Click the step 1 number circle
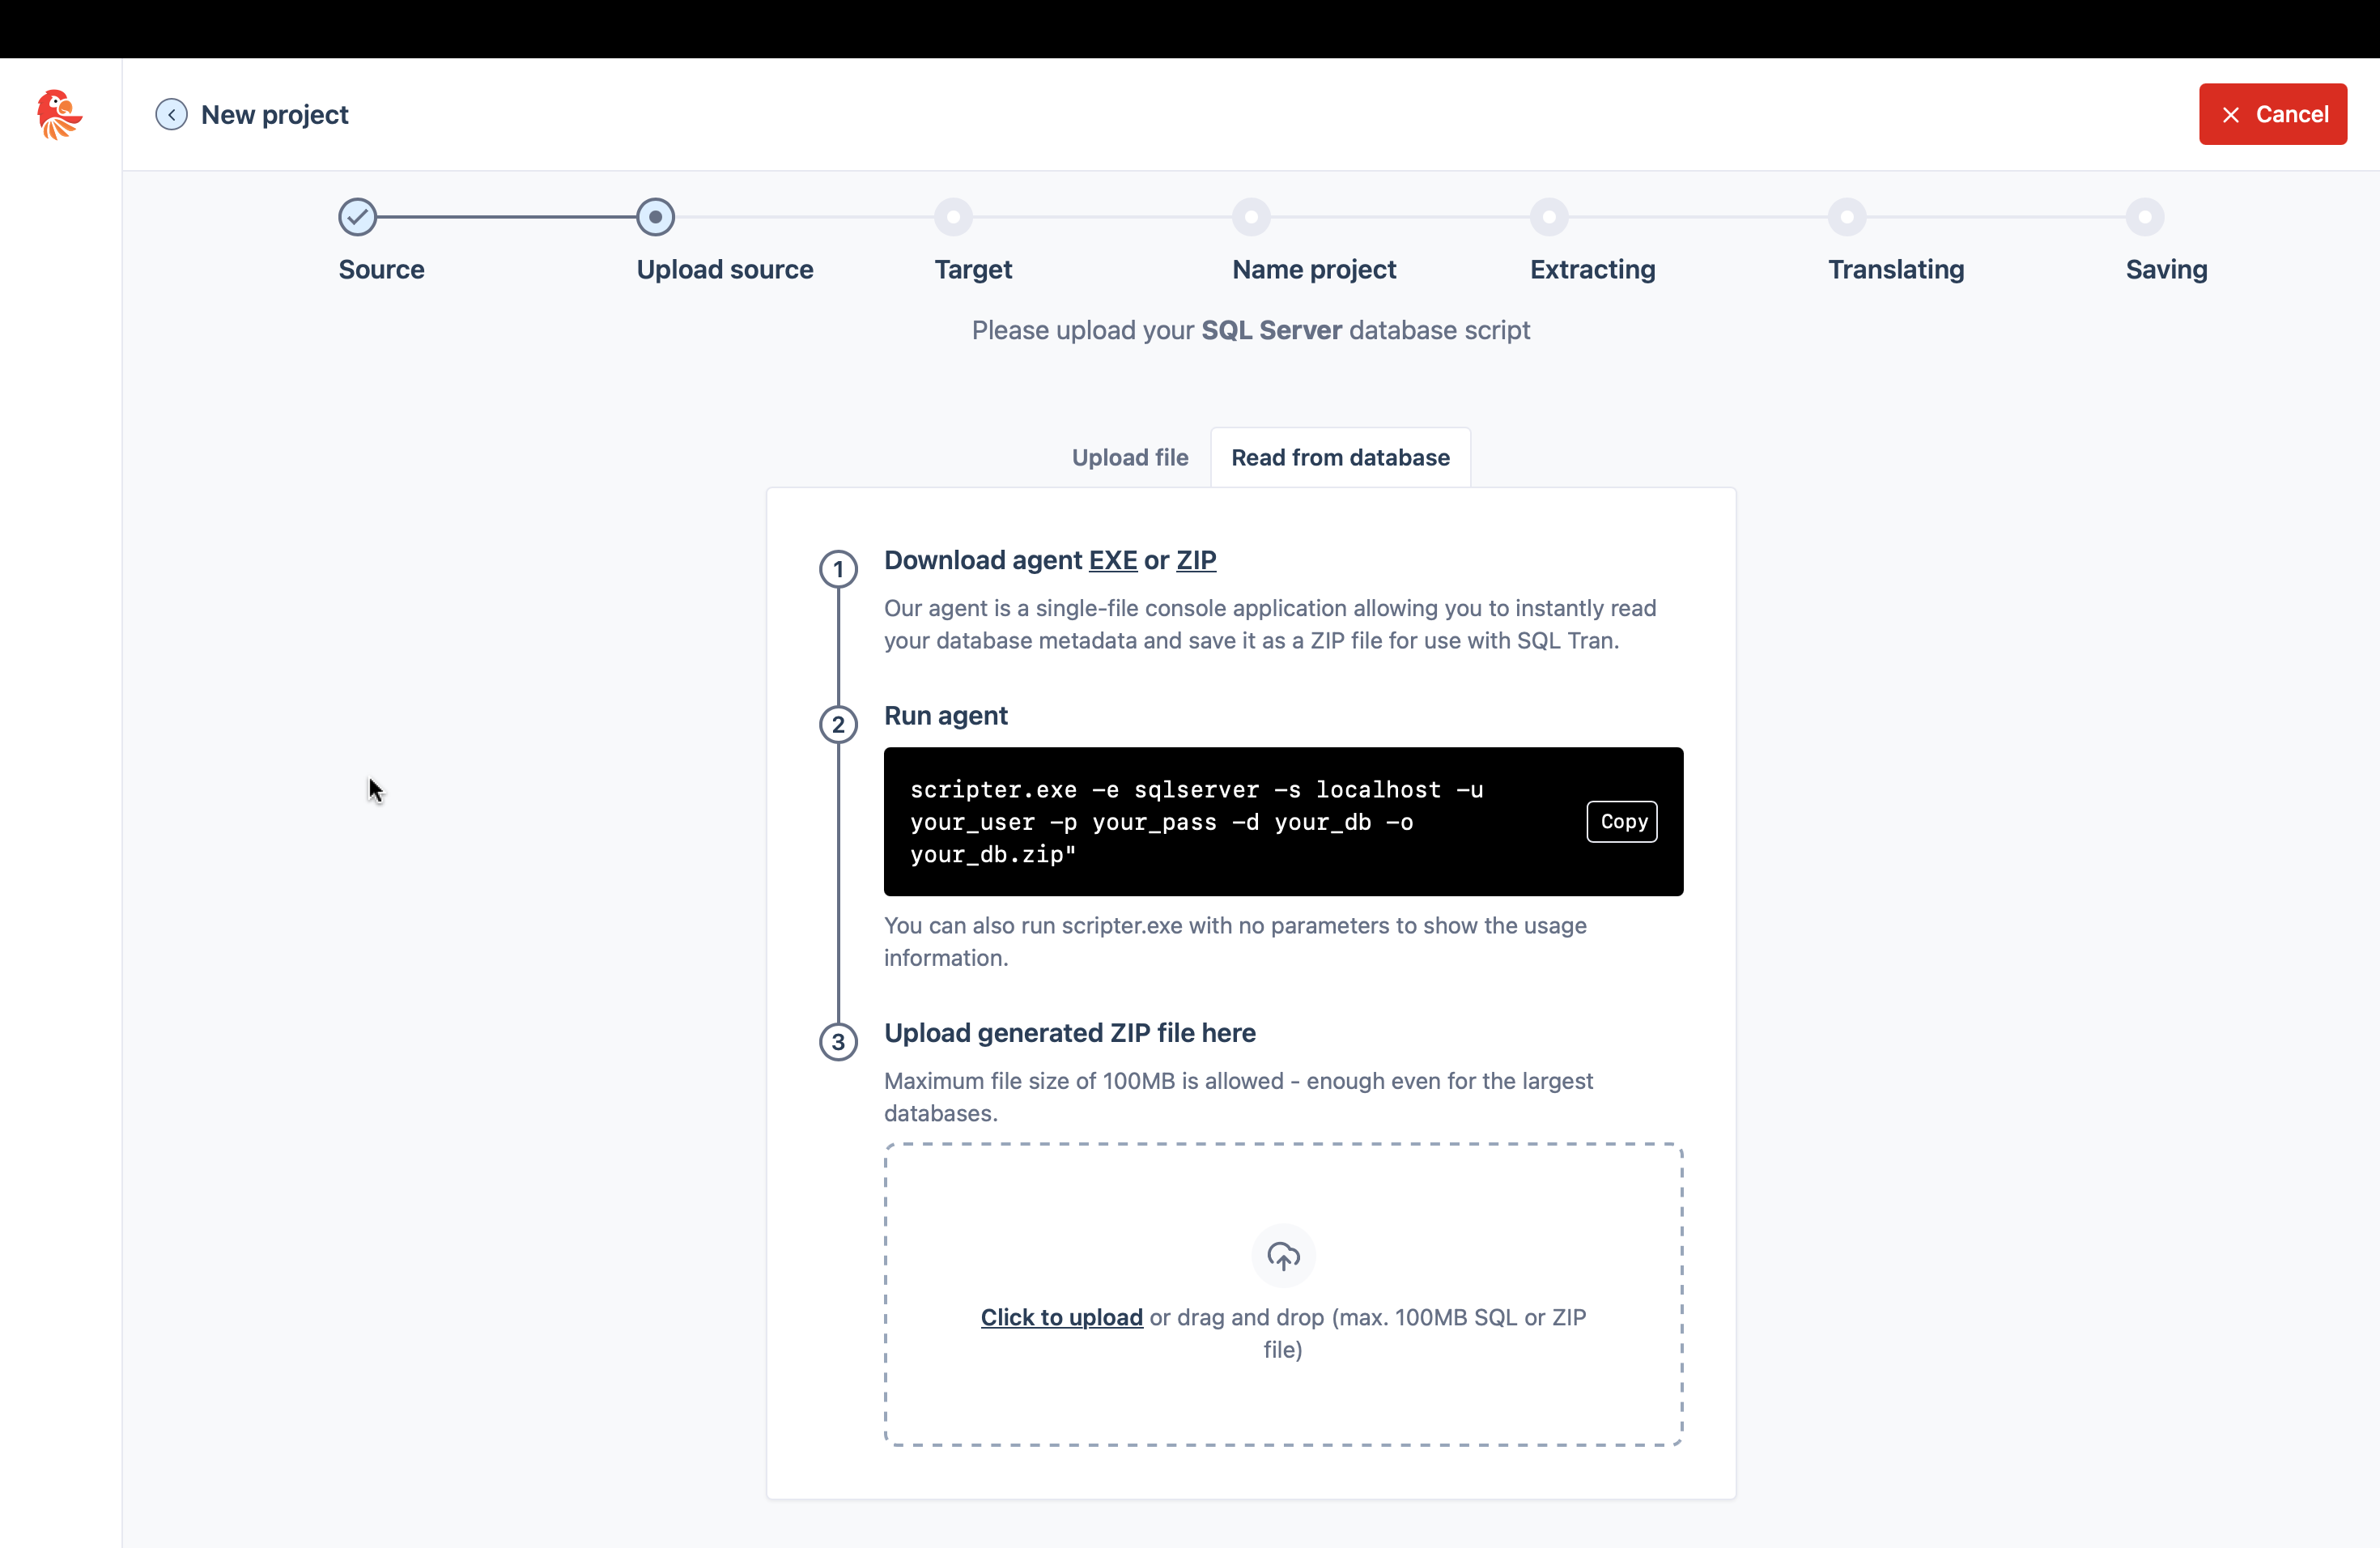The image size is (2380, 1548). point(838,570)
